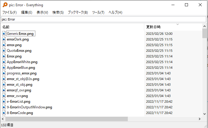Click the Everything magnifier app icon in title bar
Viewport: 208px width, 128px height.
(x=5, y=5)
